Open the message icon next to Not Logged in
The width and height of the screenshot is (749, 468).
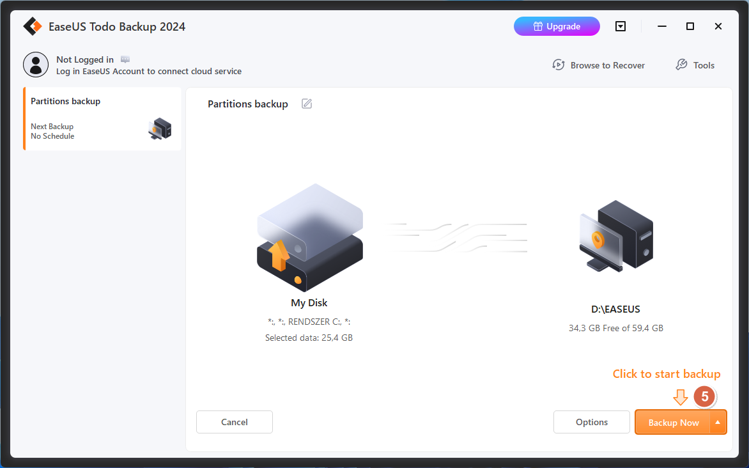[125, 59]
